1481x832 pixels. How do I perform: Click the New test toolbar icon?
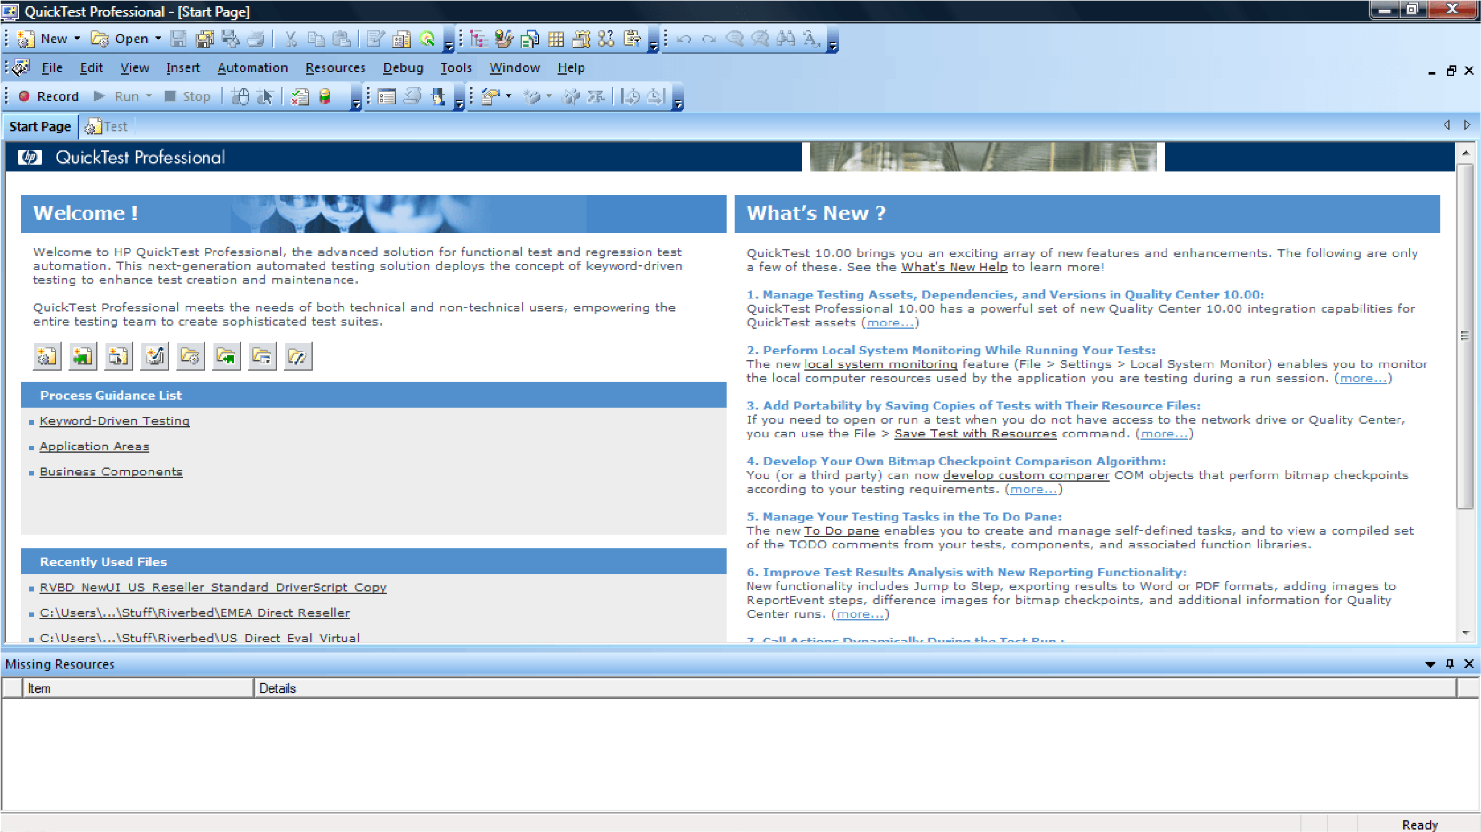(26, 39)
